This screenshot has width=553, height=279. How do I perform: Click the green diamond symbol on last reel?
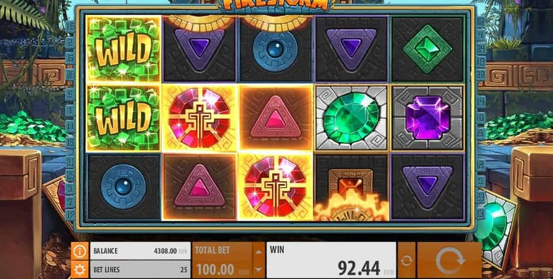point(428,49)
